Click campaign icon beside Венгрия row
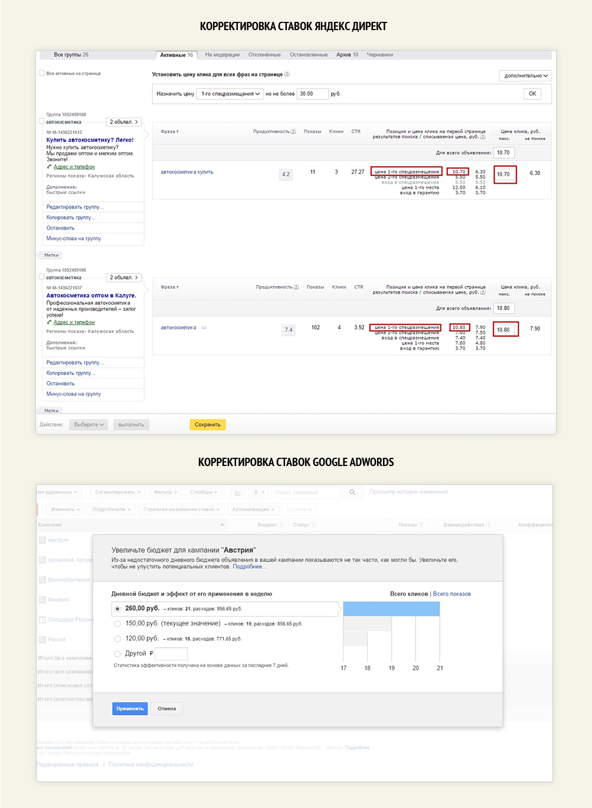The height and width of the screenshot is (808, 592). point(42,600)
